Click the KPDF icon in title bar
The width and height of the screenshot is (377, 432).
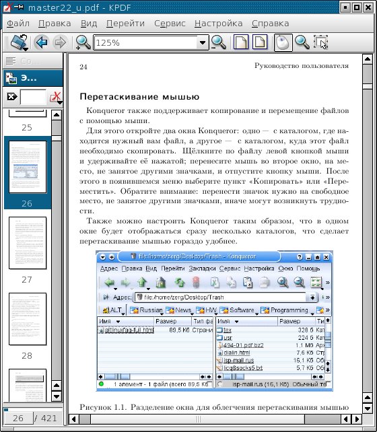7,7
